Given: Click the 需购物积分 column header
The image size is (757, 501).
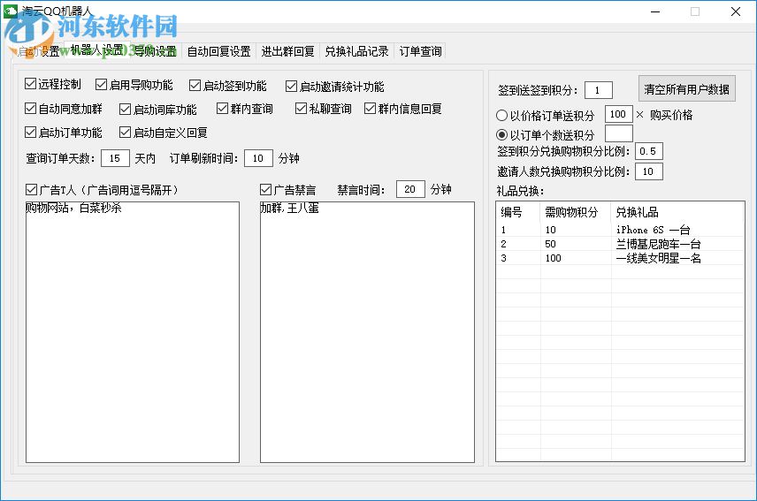Looking at the screenshot, I should coord(576,212).
